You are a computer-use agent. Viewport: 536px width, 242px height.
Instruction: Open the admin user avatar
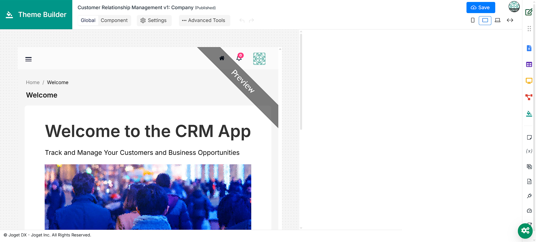point(514,7)
